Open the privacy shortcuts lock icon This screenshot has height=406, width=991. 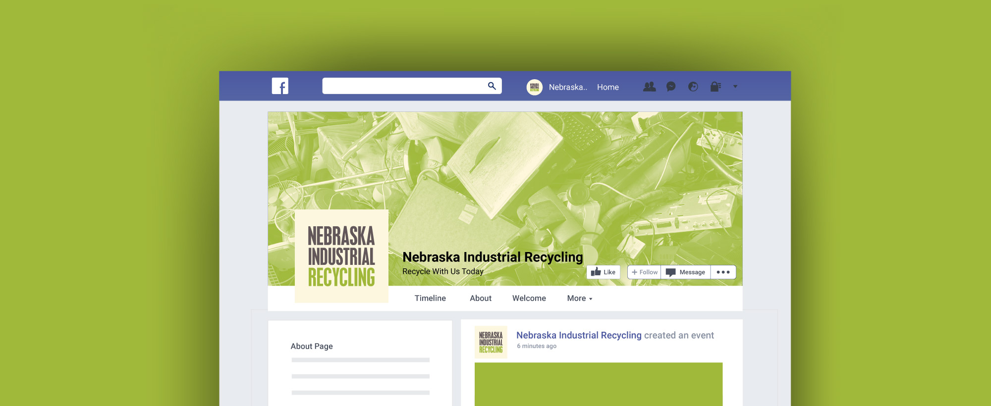coord(715,87)
